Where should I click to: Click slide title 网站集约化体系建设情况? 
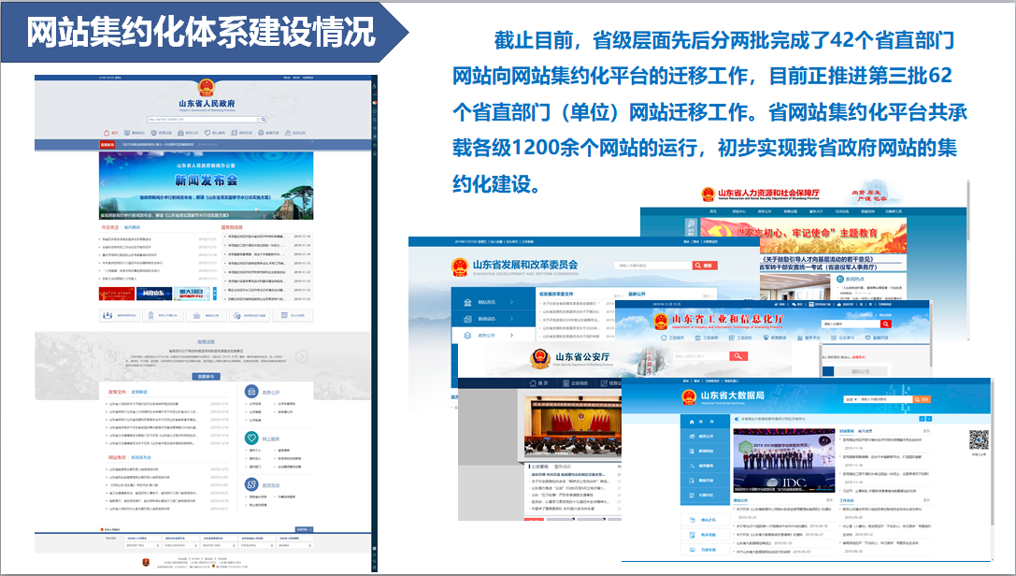click(201, 31)
